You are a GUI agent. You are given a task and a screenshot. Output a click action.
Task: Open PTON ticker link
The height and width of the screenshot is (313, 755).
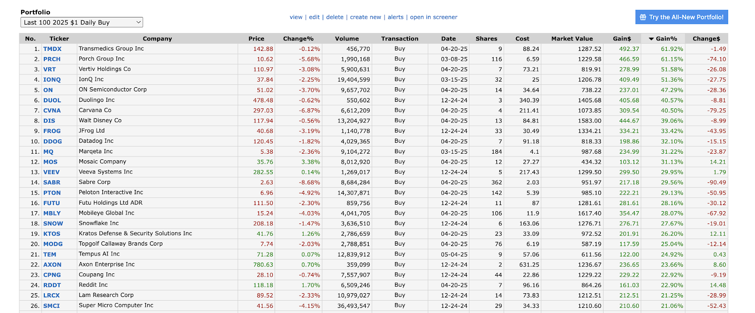(52, 193)
